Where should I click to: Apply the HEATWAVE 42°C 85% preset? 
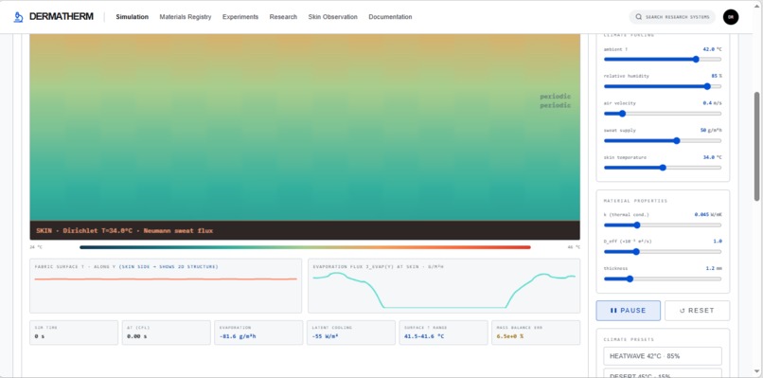pyautogui.click(x=663, y=356)
